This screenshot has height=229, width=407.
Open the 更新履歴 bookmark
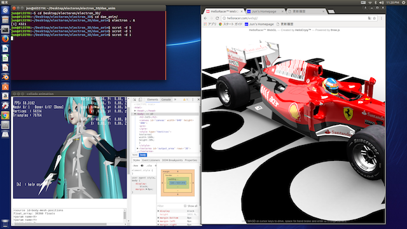[x=285, y=24]
